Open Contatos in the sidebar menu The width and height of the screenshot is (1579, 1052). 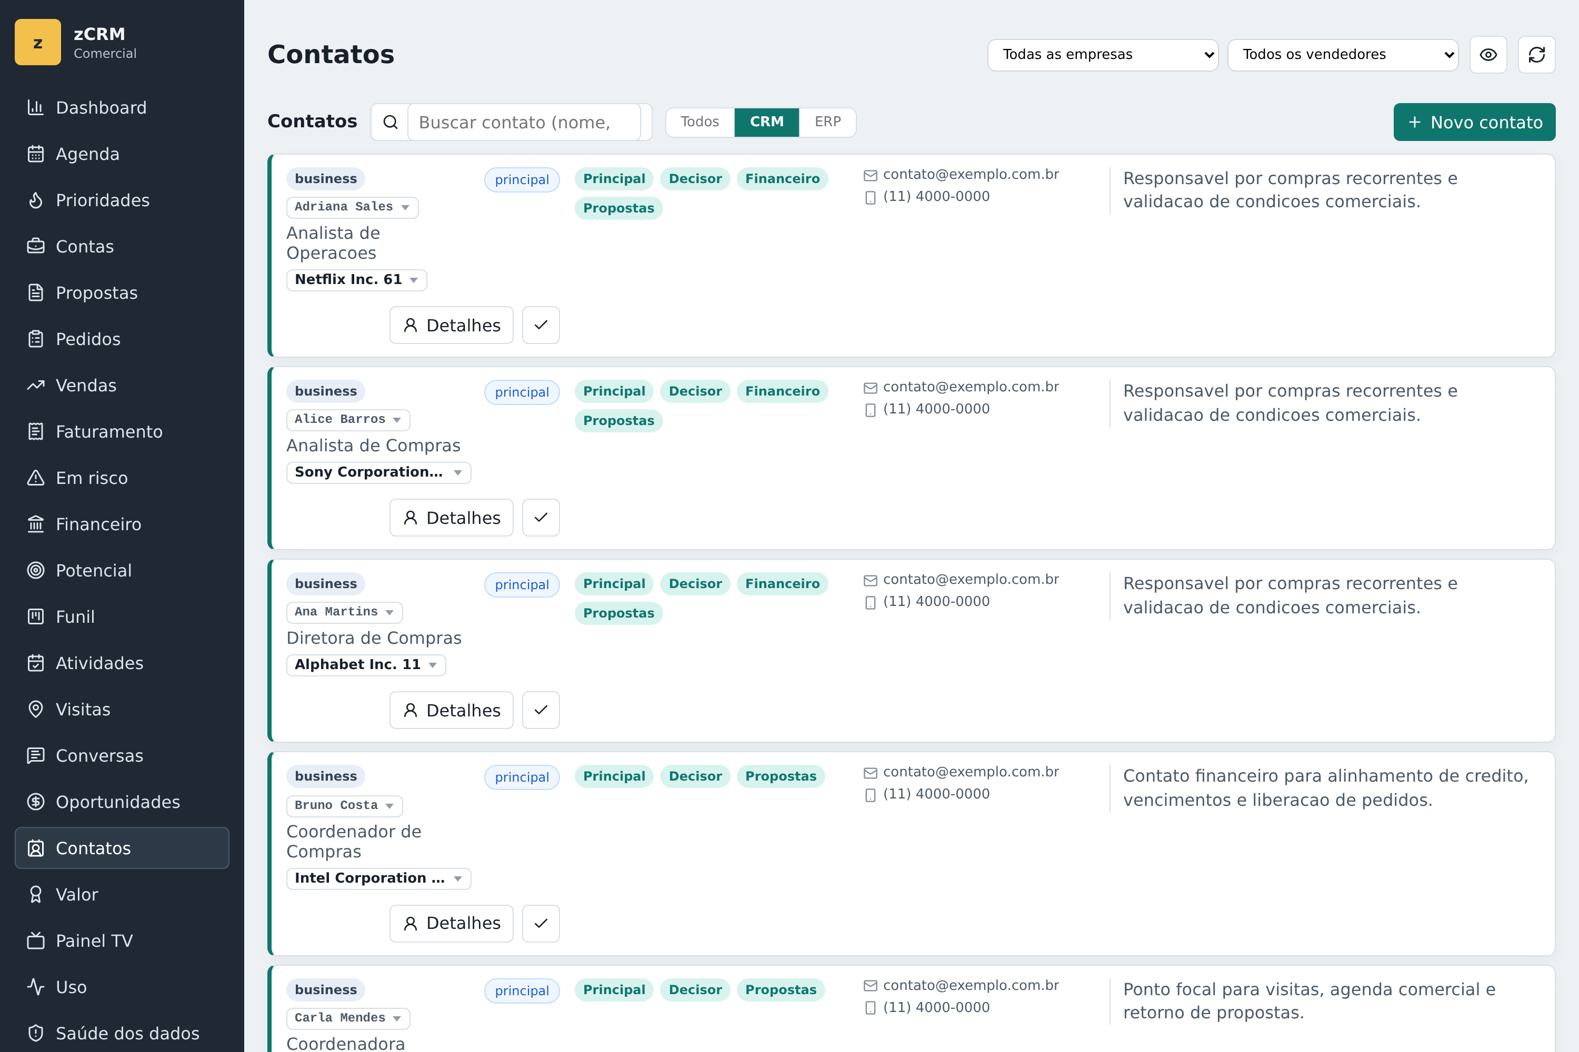(x=122, y=848)
